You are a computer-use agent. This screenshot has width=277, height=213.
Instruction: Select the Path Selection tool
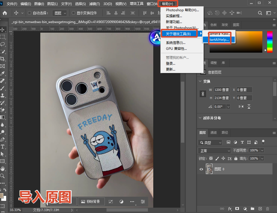[3, 154]
